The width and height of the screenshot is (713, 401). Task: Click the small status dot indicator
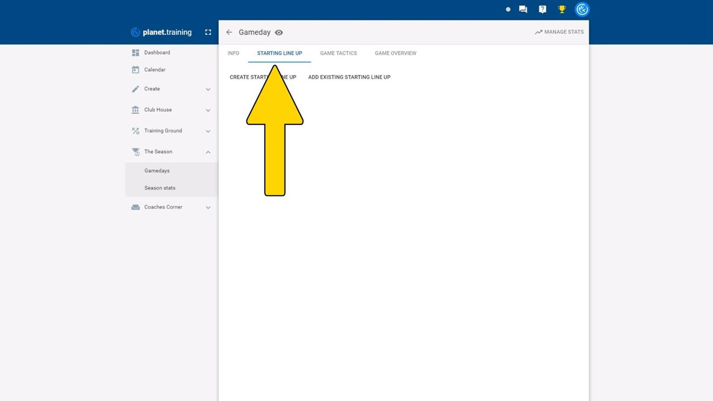point(508,9)
